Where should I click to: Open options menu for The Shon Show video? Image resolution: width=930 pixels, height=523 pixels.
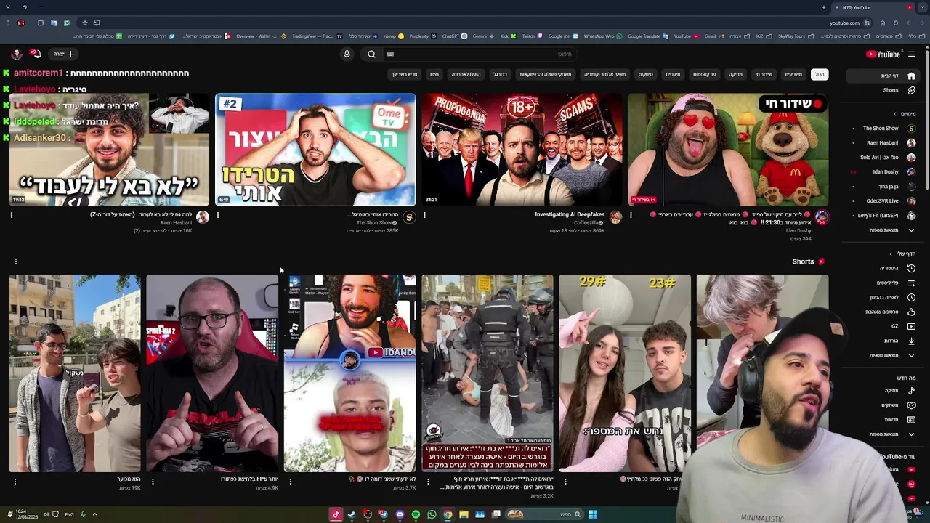[218, 215]
